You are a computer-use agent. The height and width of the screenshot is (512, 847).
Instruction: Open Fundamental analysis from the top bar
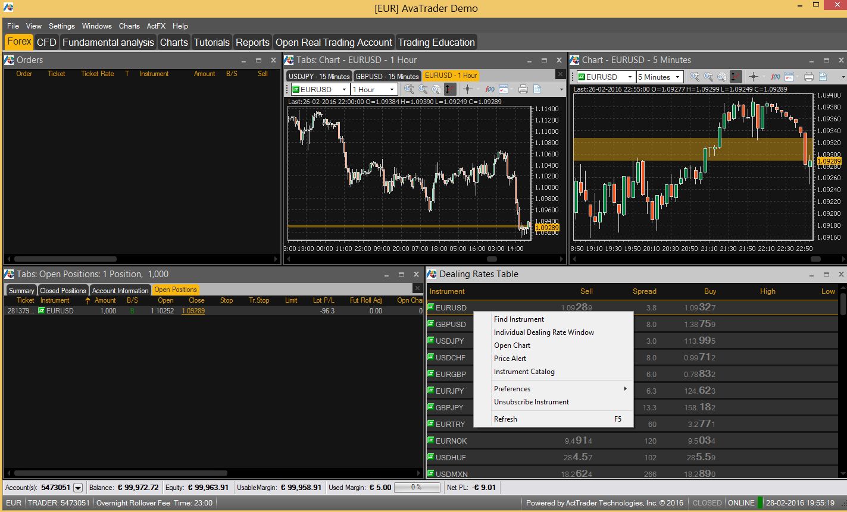click(108, 42)
